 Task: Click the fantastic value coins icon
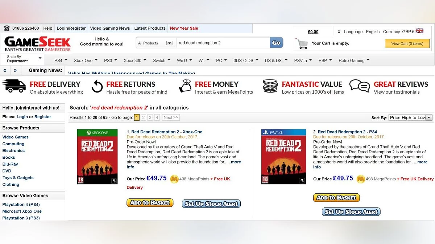270,86
